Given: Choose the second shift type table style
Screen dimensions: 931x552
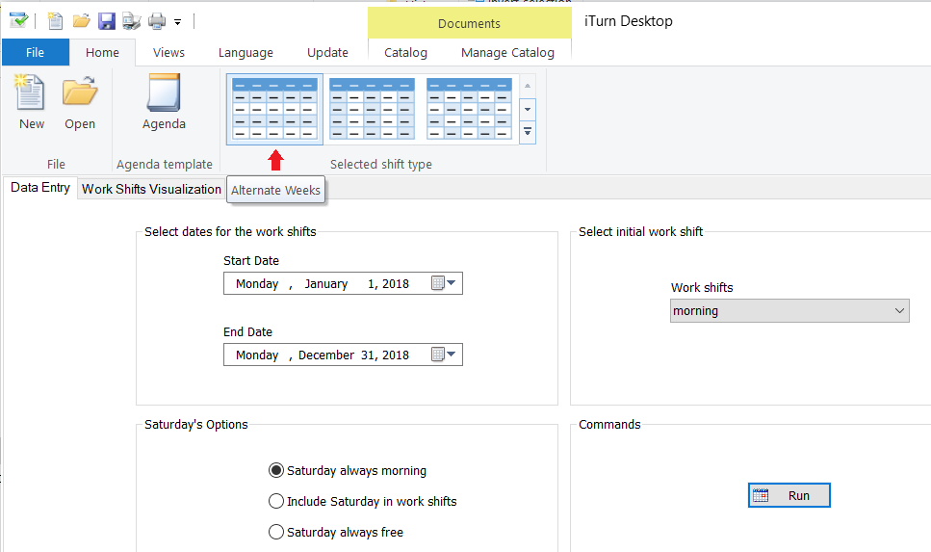Looking at the screenshot, I should pyautogui.click(x=373, y=109).
